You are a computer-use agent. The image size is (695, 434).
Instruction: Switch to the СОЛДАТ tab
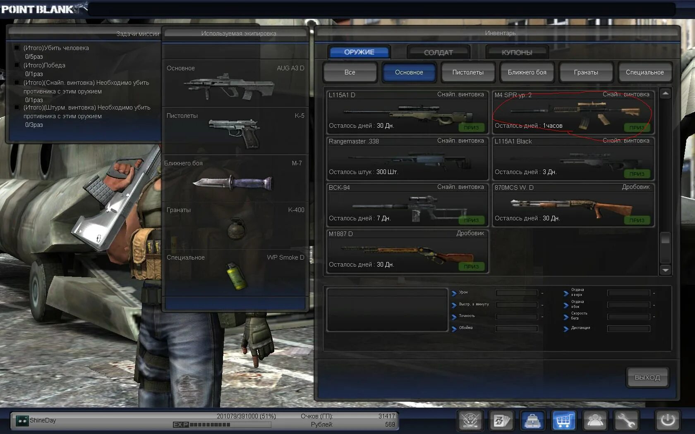pyautogui.click(x=439, y=52)
